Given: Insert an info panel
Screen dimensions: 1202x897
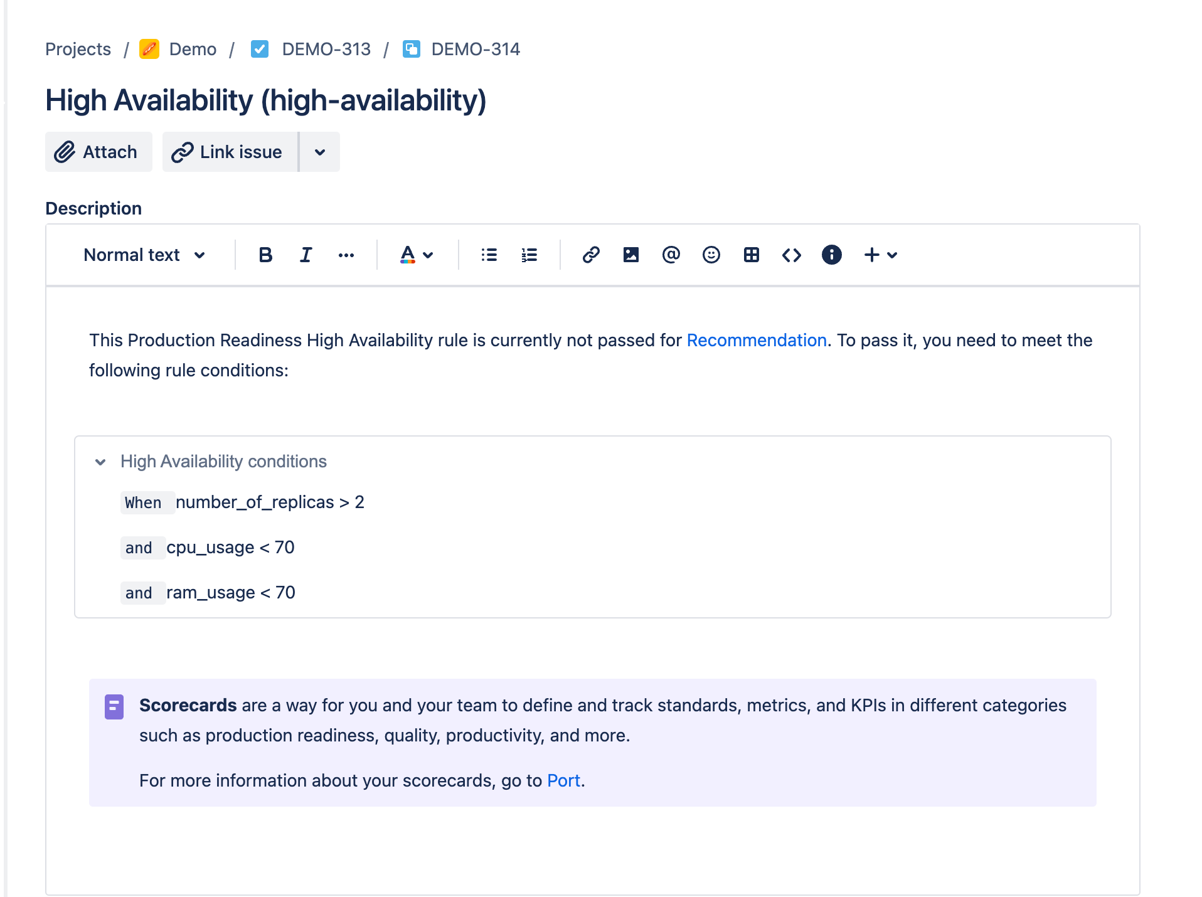Looking at the screenshot, I should (831, 255).
